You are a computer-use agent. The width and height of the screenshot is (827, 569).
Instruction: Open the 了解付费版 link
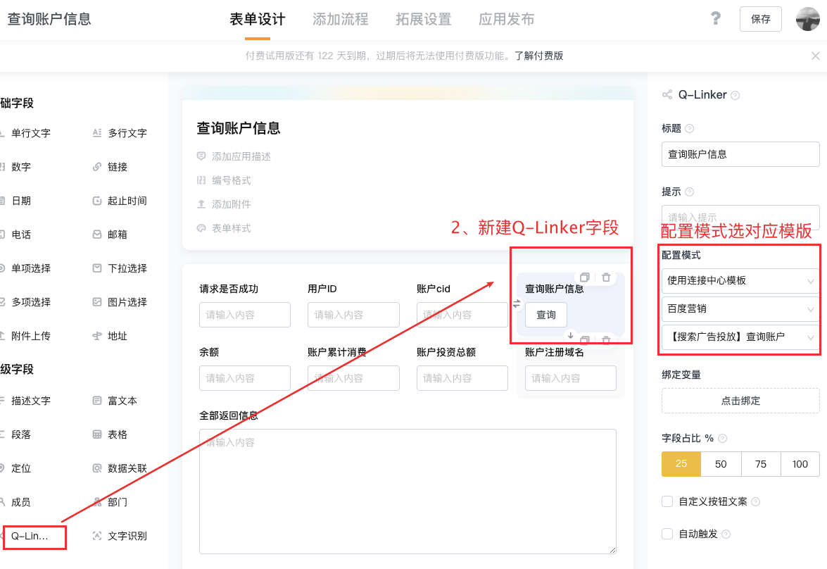click(x=539, y=56)
